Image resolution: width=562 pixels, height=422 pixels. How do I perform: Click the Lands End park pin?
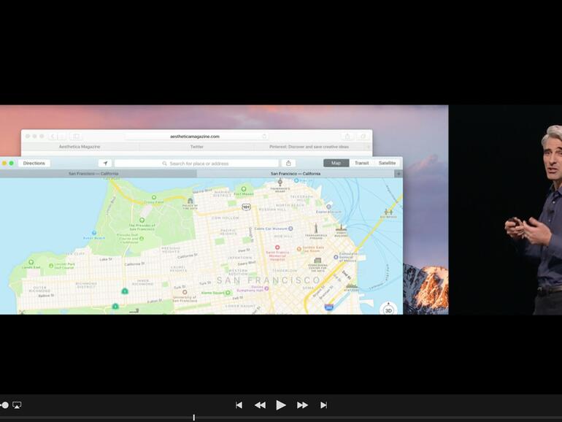31,262
